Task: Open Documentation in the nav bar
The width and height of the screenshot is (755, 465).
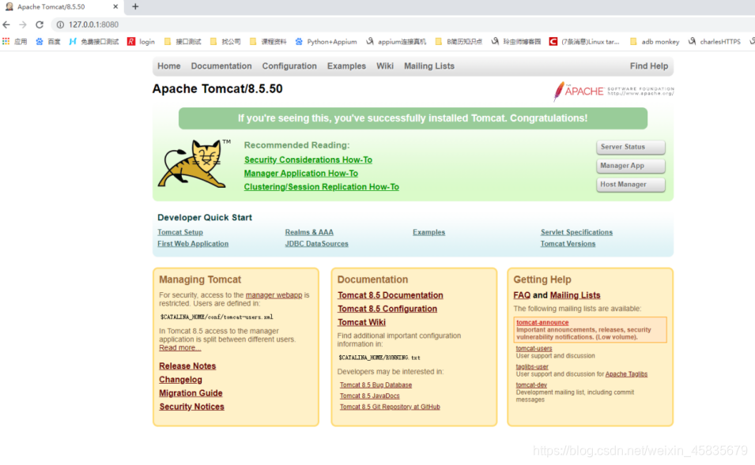Action: tap(221, 66)
